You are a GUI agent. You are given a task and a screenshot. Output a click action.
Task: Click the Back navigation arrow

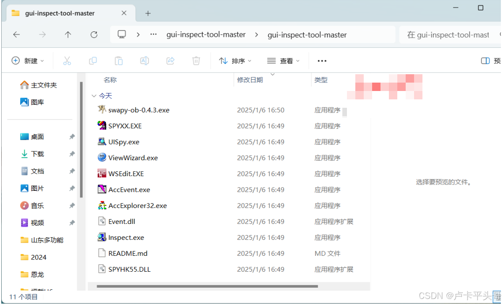pos(16,34)
